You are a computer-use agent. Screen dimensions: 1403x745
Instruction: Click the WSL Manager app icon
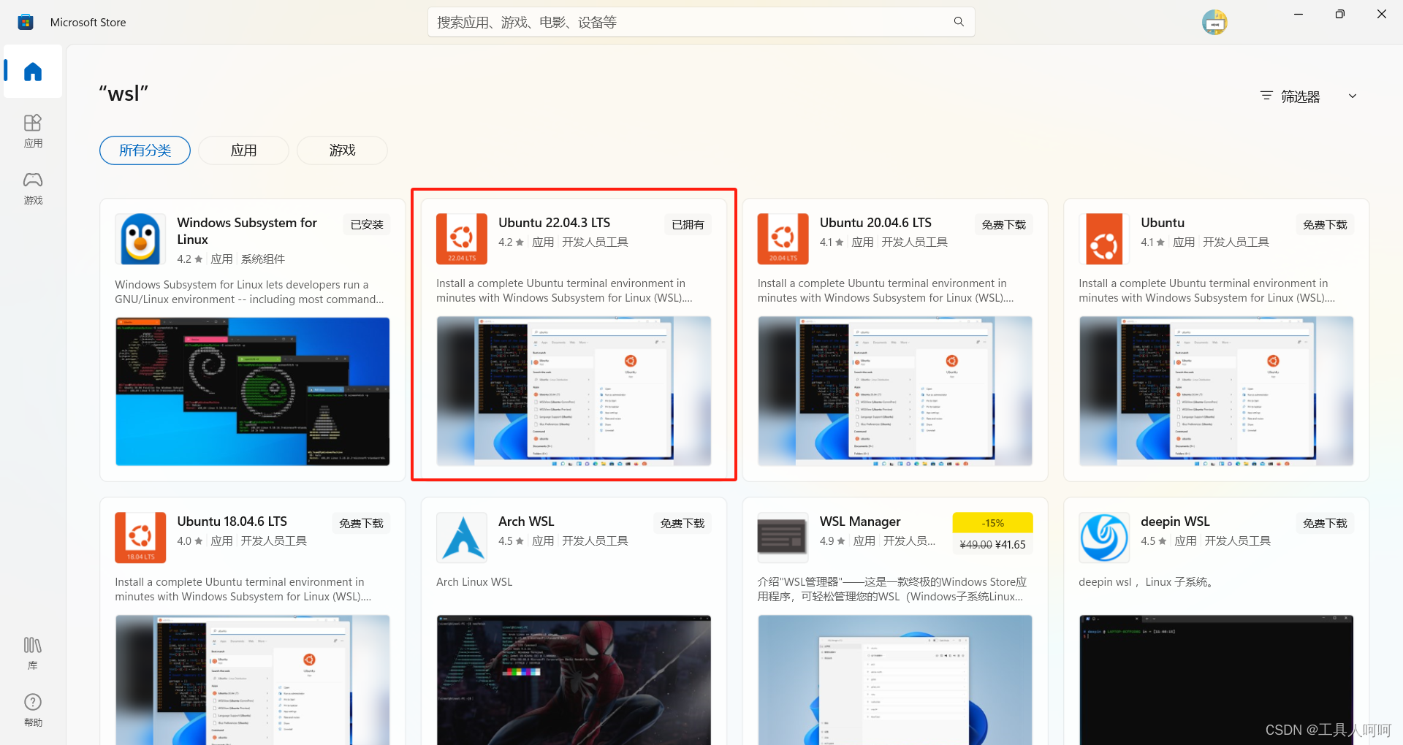pyautogui.click(x=783, y=538)
